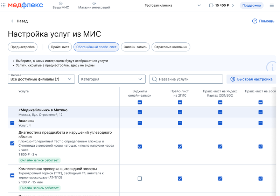Switch to Онлайн-запись tab
The width and height of the screenshot is (280, 196).
pos(135,47)
